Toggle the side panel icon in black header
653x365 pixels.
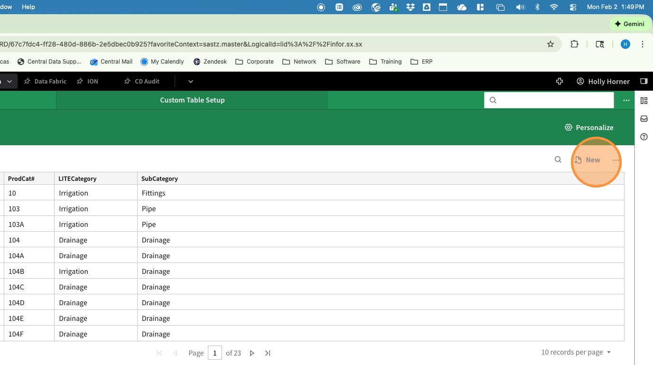coord(644,81)
